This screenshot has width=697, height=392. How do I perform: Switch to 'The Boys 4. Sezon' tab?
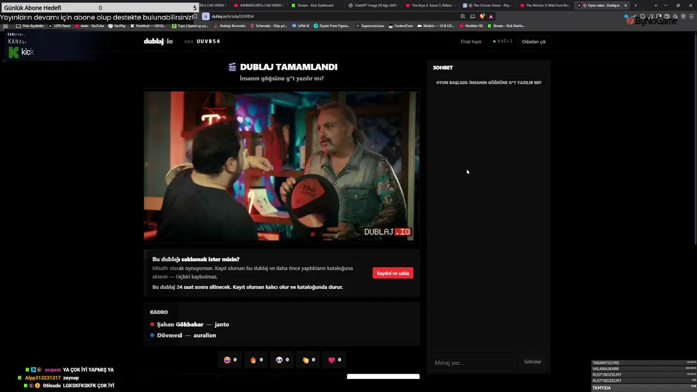[430, 5]
